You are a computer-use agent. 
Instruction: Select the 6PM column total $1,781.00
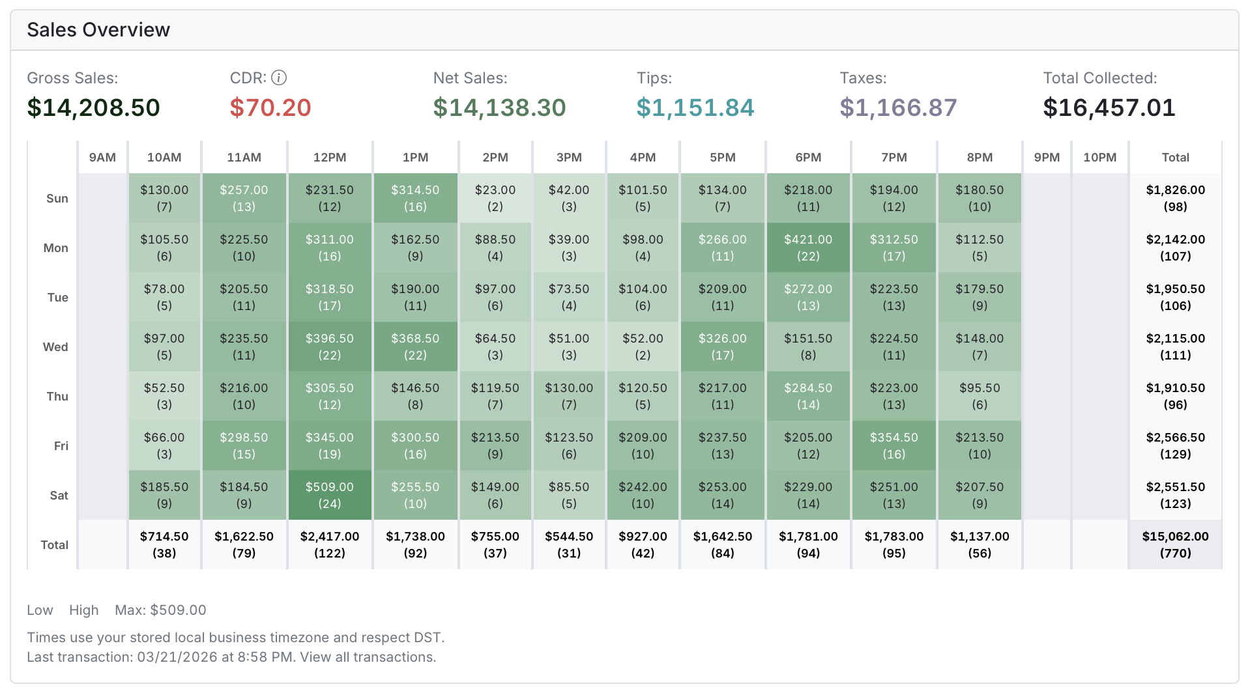point(808,544)
